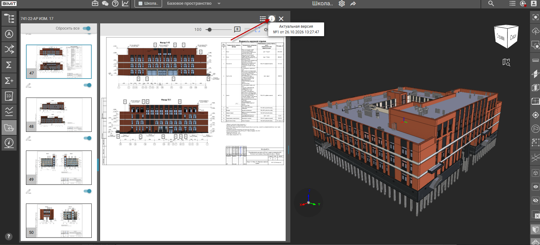This screenshot has width=540, height=245.
Task: Open the annotations panel with the circled A
Action: click(x=9, y=34)
